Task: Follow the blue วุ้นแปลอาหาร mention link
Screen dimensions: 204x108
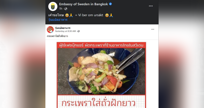Action: (58, 20)
